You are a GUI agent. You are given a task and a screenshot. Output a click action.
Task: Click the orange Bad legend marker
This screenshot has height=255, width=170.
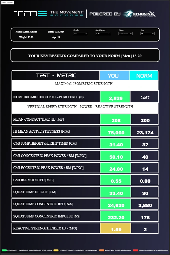pos(101,250)
